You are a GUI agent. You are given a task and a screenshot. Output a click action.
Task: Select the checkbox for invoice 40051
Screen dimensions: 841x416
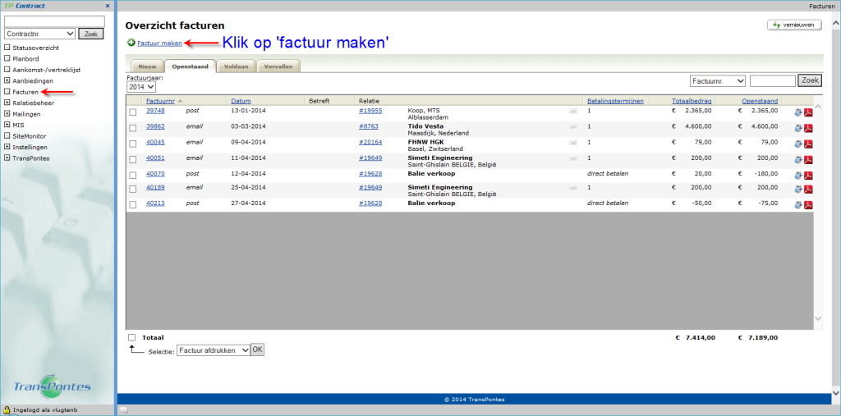coord(132,158)
